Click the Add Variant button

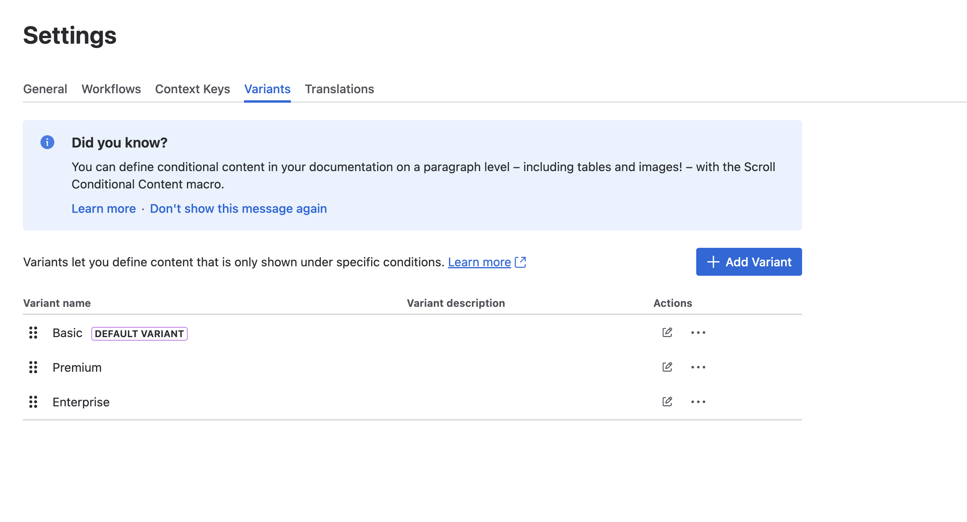748,262
